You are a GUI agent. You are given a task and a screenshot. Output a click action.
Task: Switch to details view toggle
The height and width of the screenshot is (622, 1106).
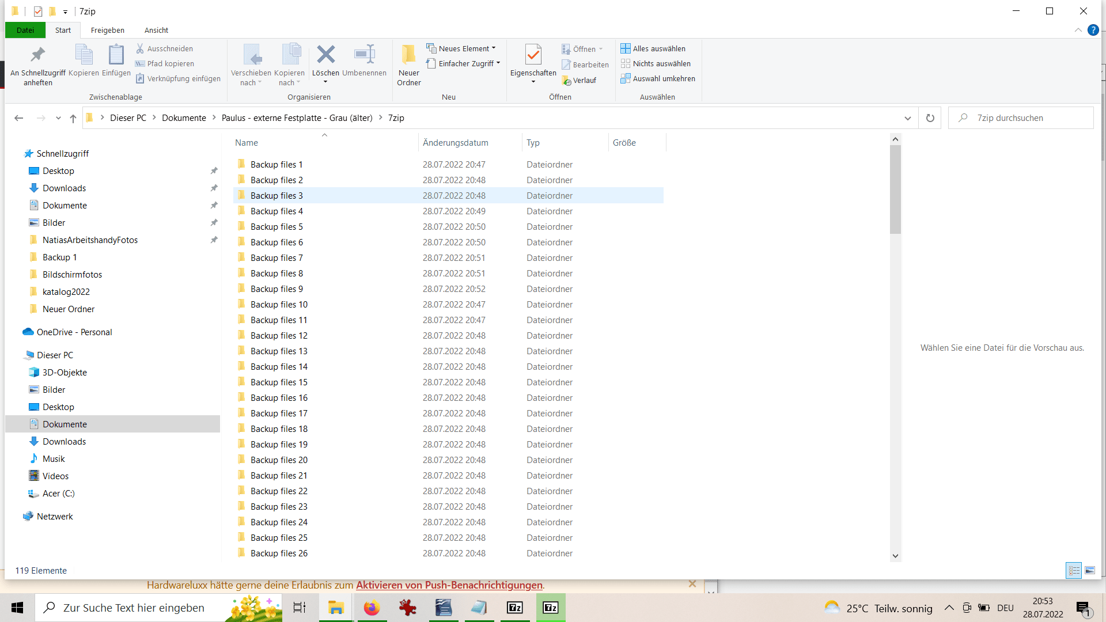[1074, 570]
